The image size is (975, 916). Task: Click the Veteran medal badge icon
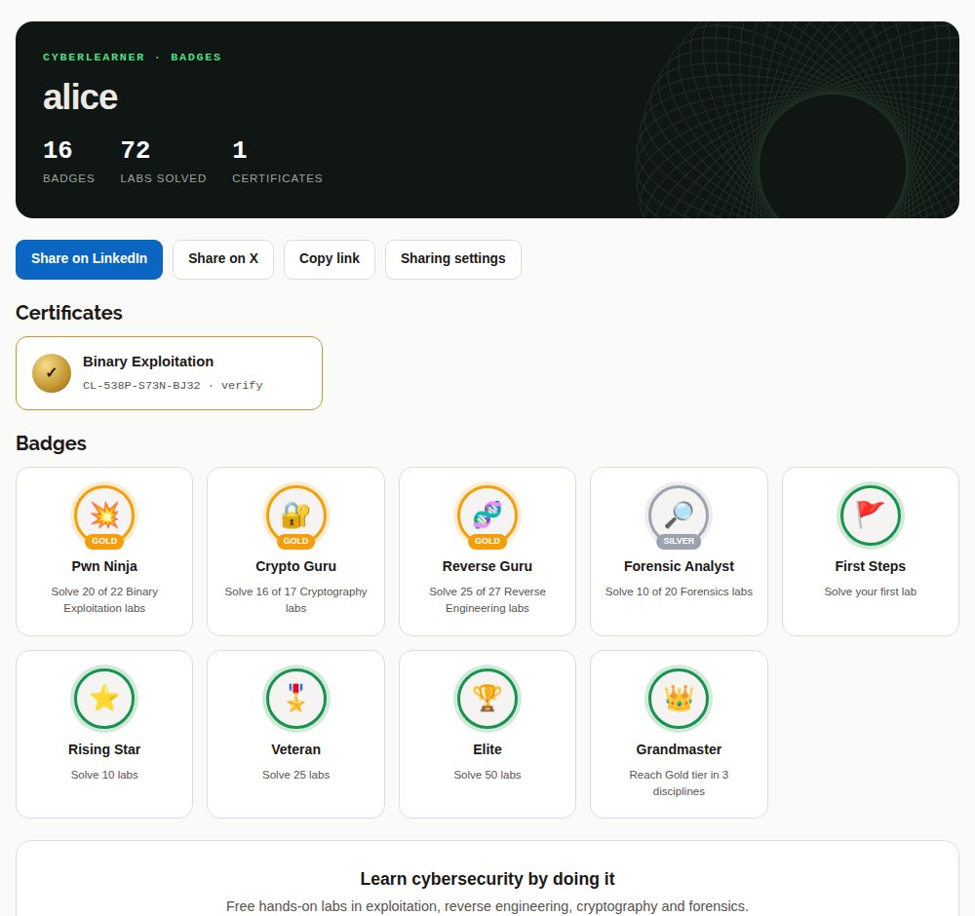click(296, 699)
